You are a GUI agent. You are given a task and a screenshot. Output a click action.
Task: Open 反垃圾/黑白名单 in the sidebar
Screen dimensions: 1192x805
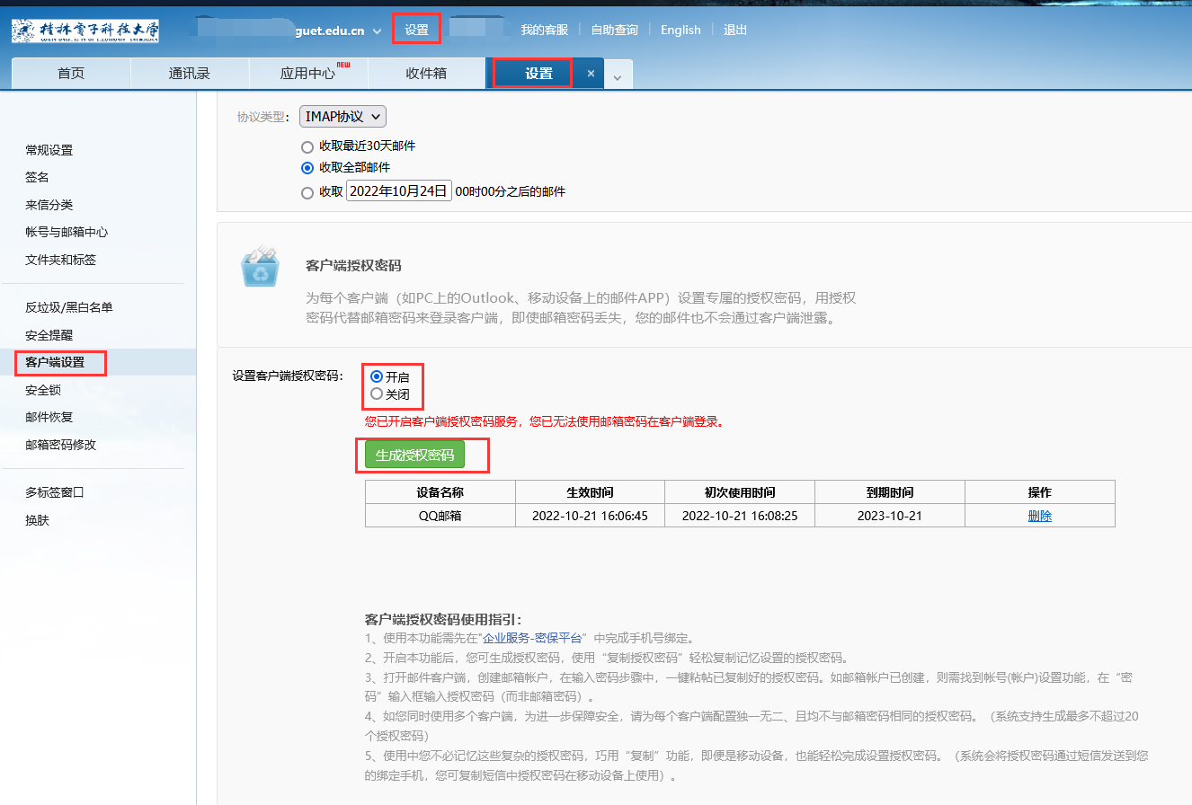pyautogui.click(x=69, y=307)
